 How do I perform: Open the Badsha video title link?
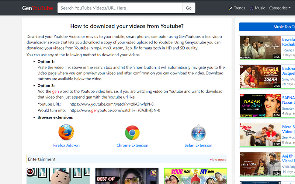pos(288,71)
